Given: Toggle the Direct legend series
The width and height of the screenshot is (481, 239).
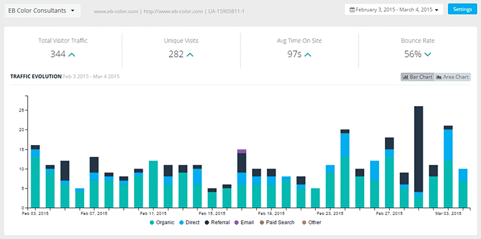Looking at the screenshot, I should tap(189, 222).
